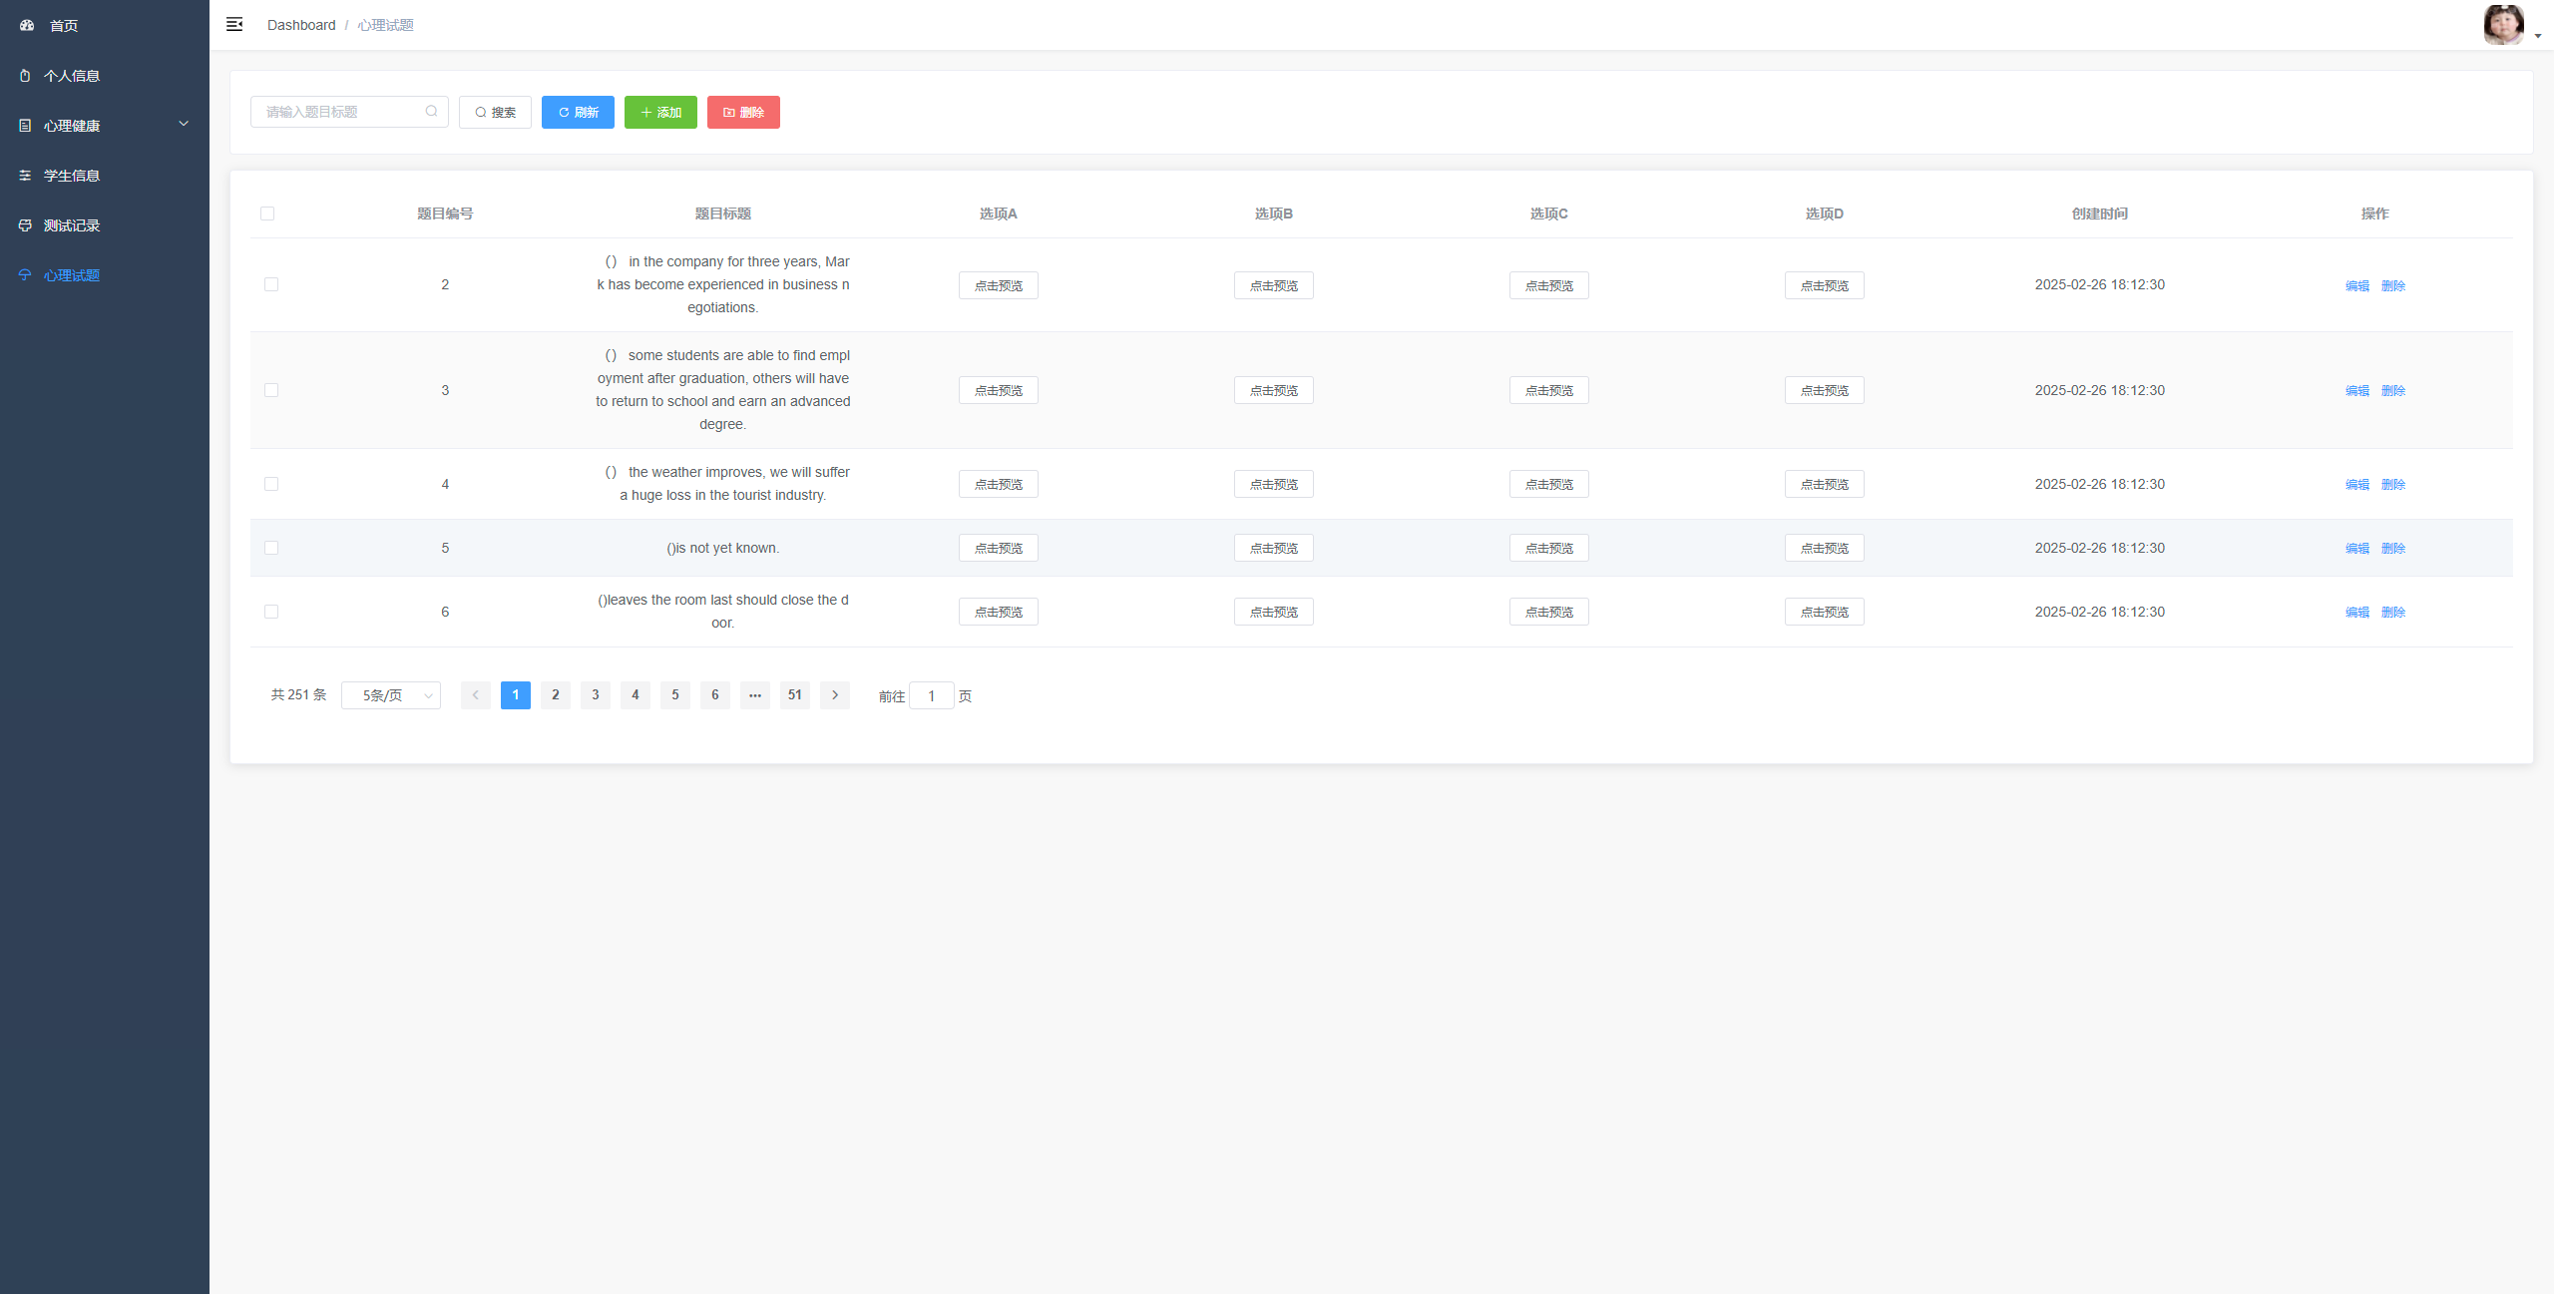The image size is (2554, 1294).
Task: Check the row for question 5
Action: (271, 548)
